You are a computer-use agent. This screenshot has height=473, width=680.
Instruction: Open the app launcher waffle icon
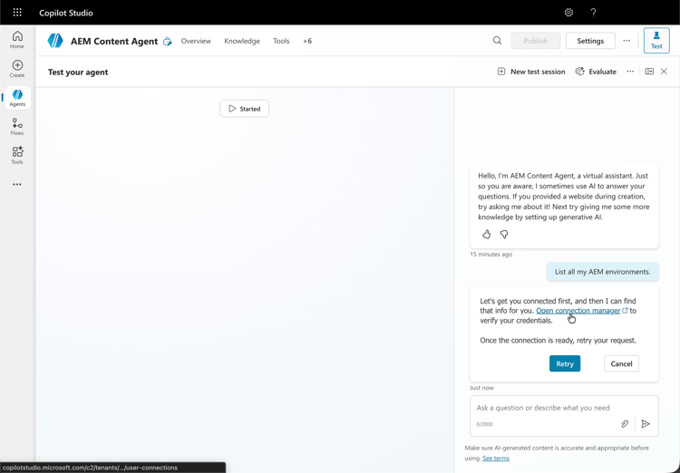coord(17,13)
